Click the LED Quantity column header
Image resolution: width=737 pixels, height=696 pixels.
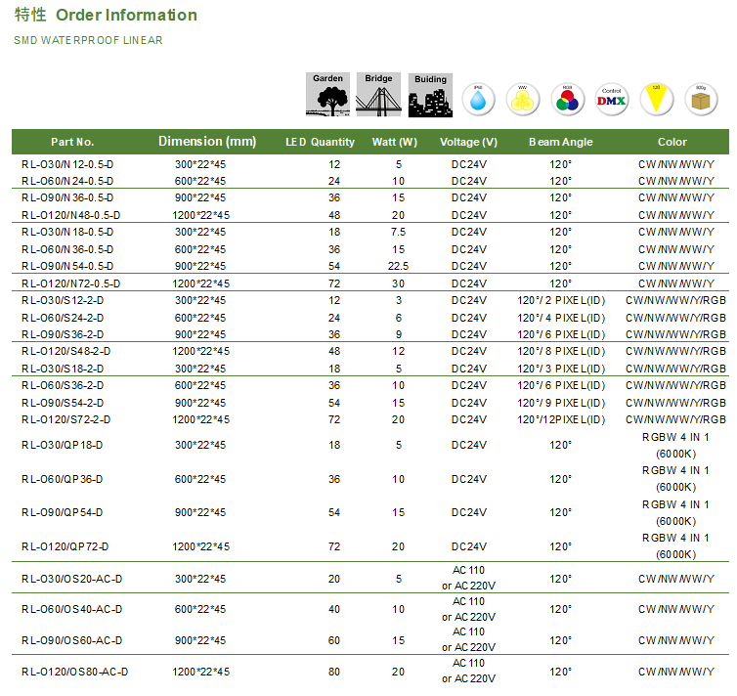point(320,142)
